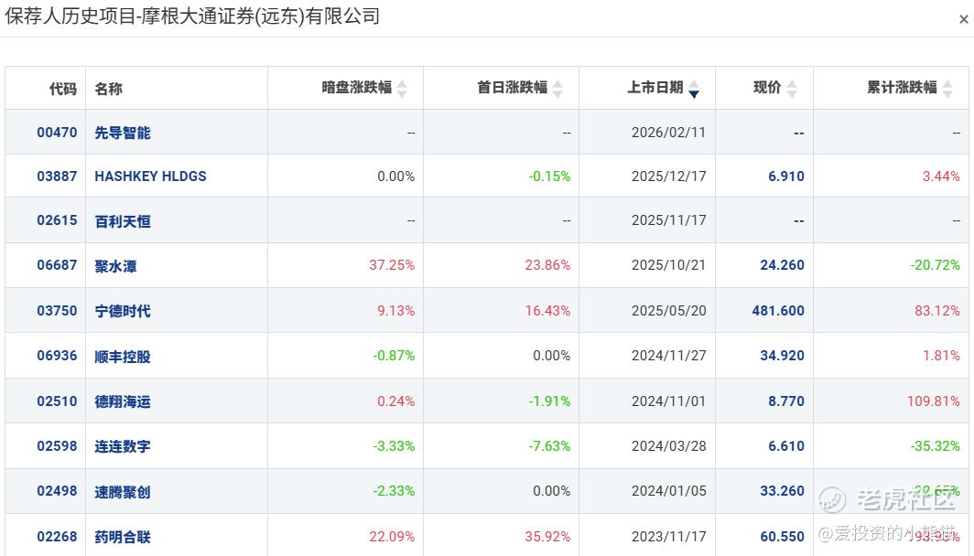974x556 pixels.
Task: Open stock 百利天恒
Action: [x=123, y=221]
